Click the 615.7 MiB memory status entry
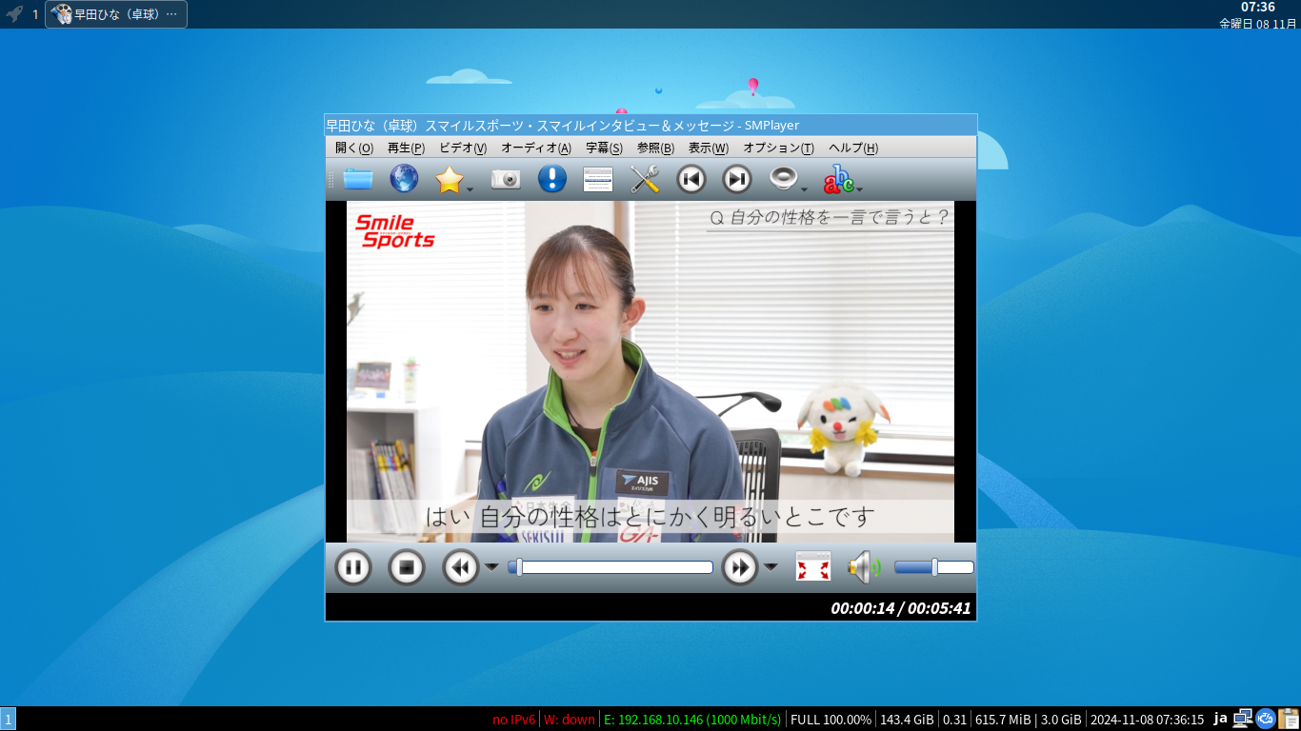1301x731 pixels. coord(1003,720)
